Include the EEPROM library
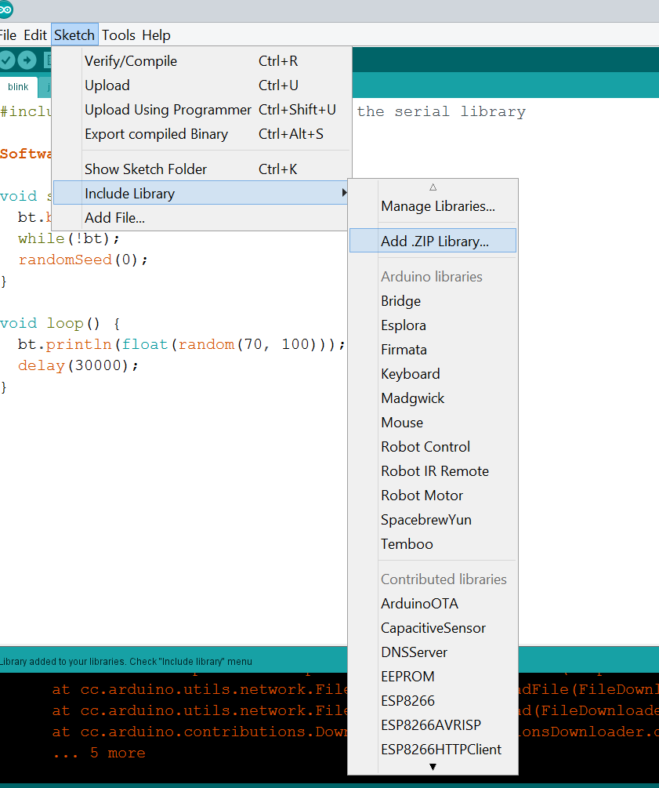 pyautogui.click(x=433, y=677)
